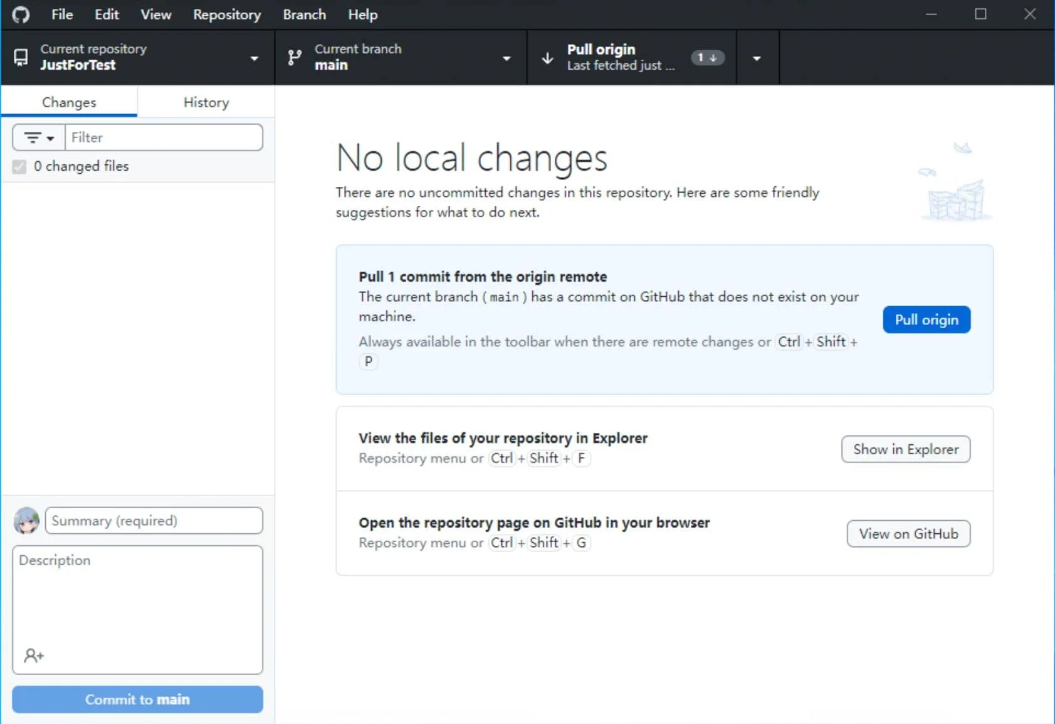Viewport: 1055px width, 724px height.
Task: Click the repository computer icon
Action: tap(21, 58)
